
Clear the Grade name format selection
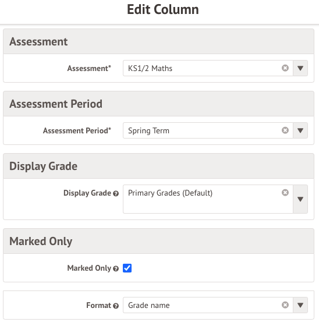(285, 305)
